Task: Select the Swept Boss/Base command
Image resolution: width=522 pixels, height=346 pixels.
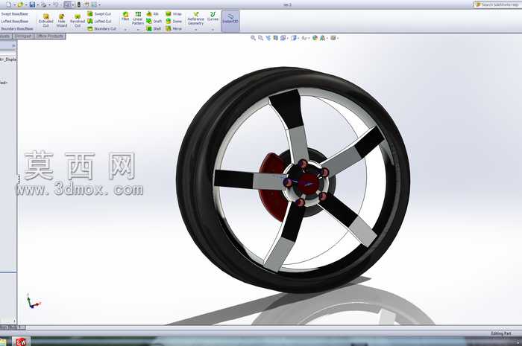Action: pyautogui.click(x=14, y=14)
